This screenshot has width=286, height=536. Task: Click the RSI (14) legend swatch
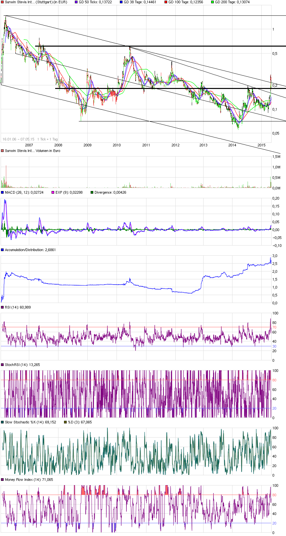coord(2,307)
